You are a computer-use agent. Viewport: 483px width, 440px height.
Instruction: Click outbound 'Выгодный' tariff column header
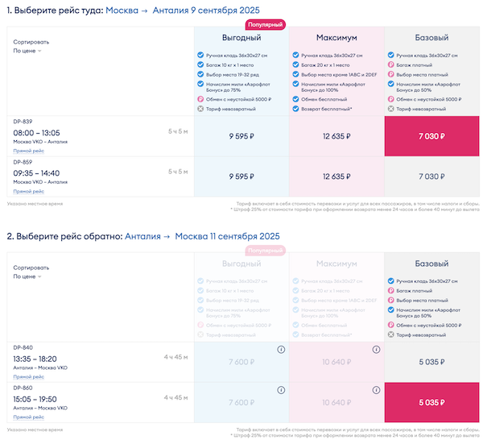(242, 38)
